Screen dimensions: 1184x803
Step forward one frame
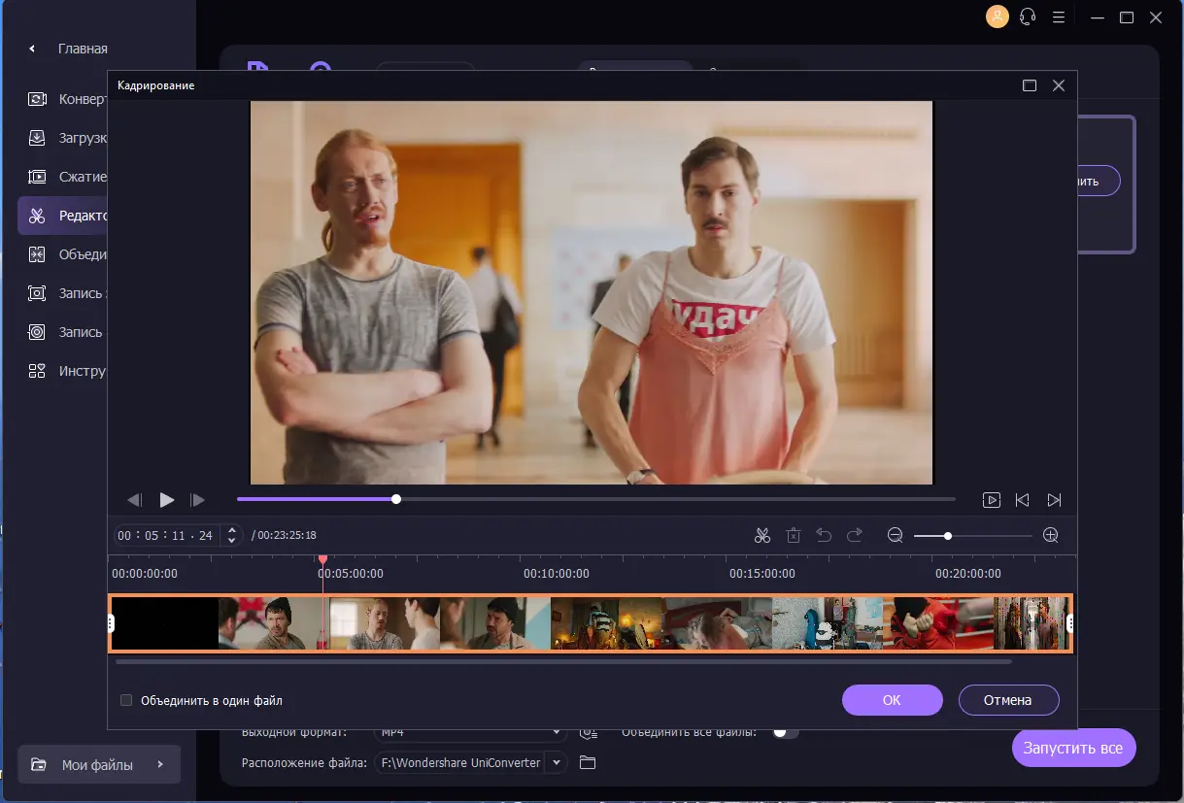coord(198,500)
